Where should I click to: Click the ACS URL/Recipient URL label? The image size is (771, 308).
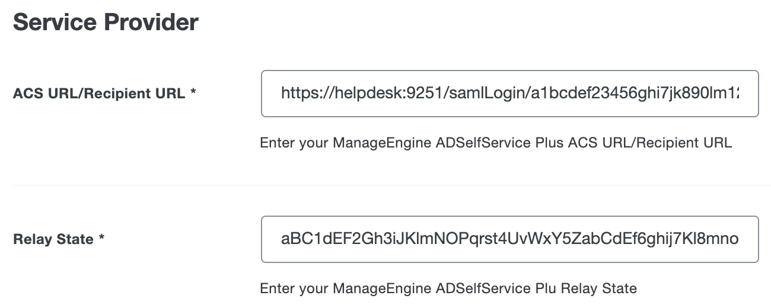(98, 94)
